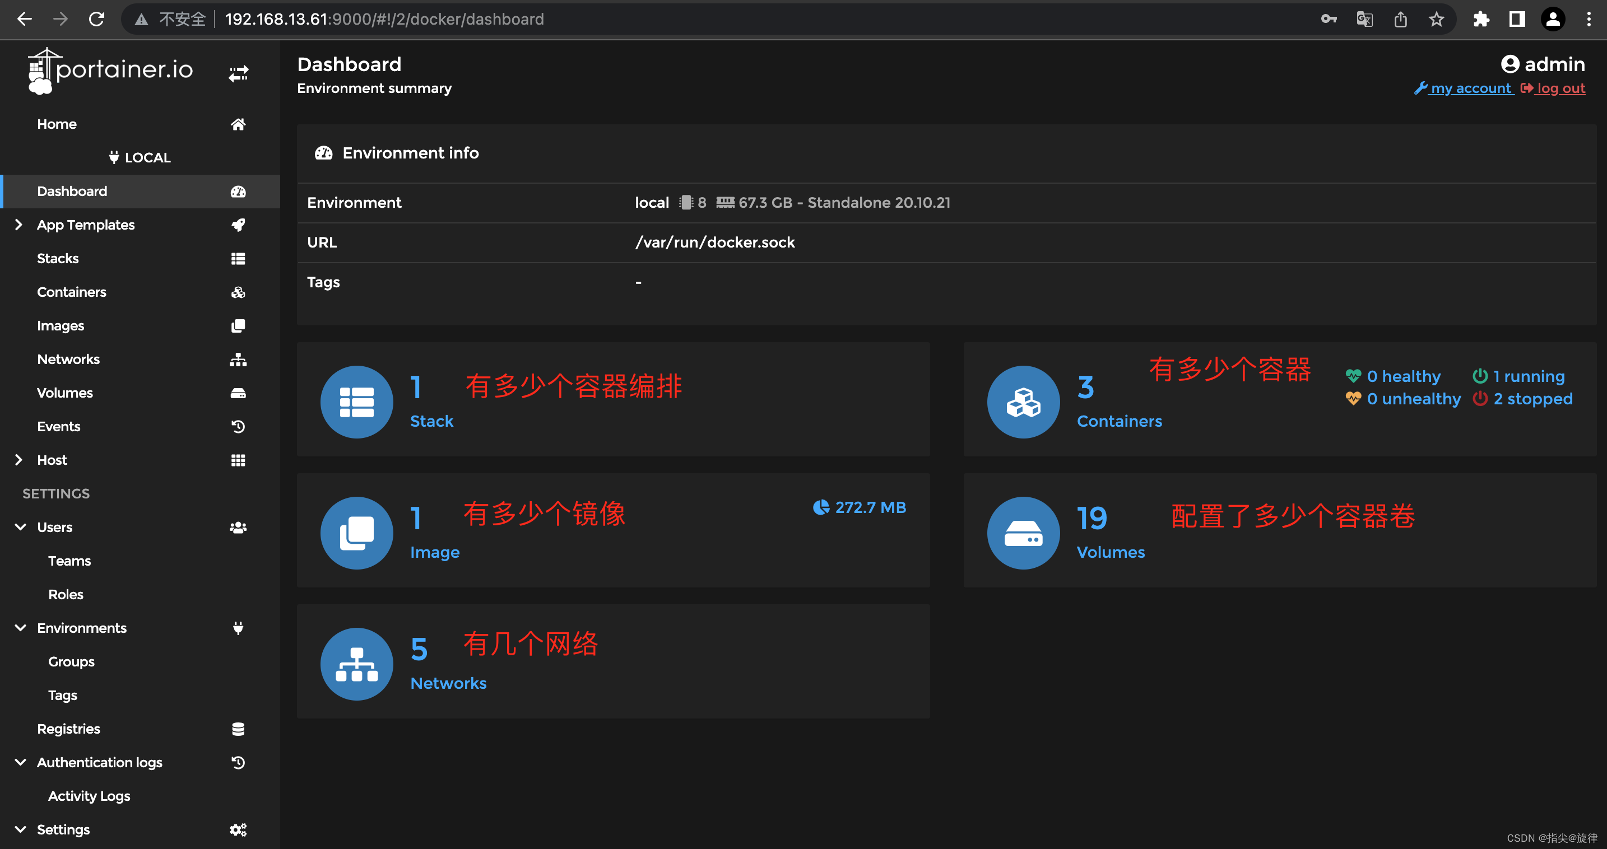The width and height of the screenshot is (1607, 849).
Task: Click the log out link
Action: (1559, 88)
